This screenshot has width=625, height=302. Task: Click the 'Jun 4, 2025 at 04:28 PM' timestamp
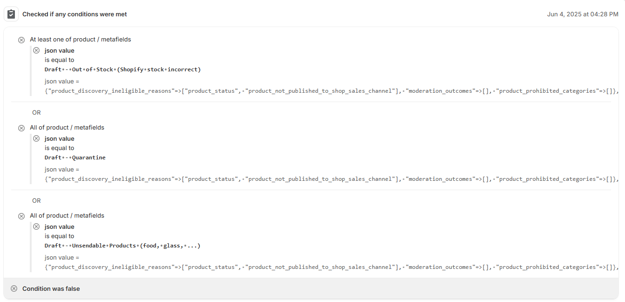pyautogui.click(x=583, y=14)
